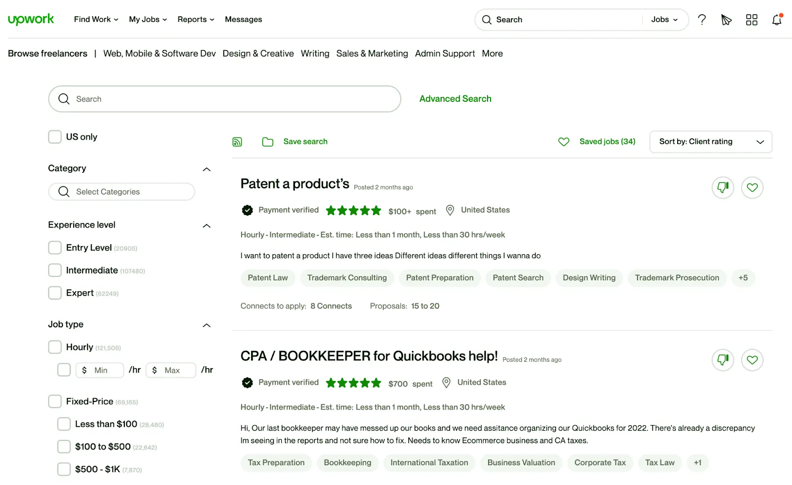
Task: Click the help question mark icon
Action: tap(702, 20)
